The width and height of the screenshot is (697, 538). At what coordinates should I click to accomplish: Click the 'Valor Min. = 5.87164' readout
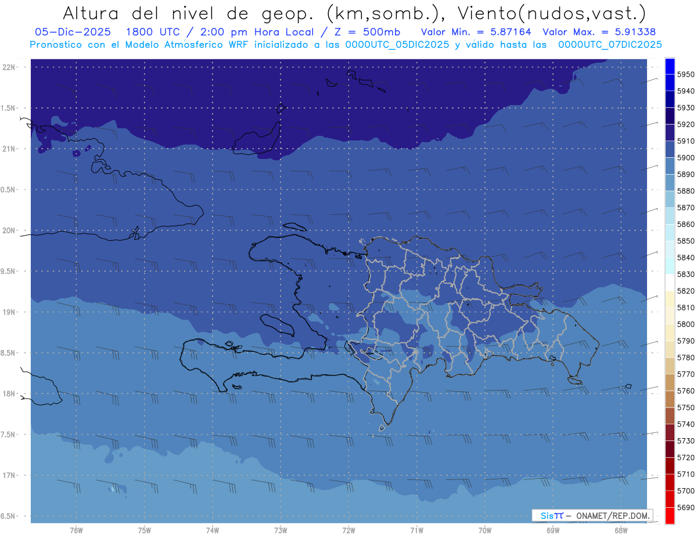476,32
